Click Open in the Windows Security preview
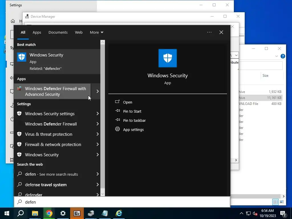292x219 pixels. pos(127,102)
